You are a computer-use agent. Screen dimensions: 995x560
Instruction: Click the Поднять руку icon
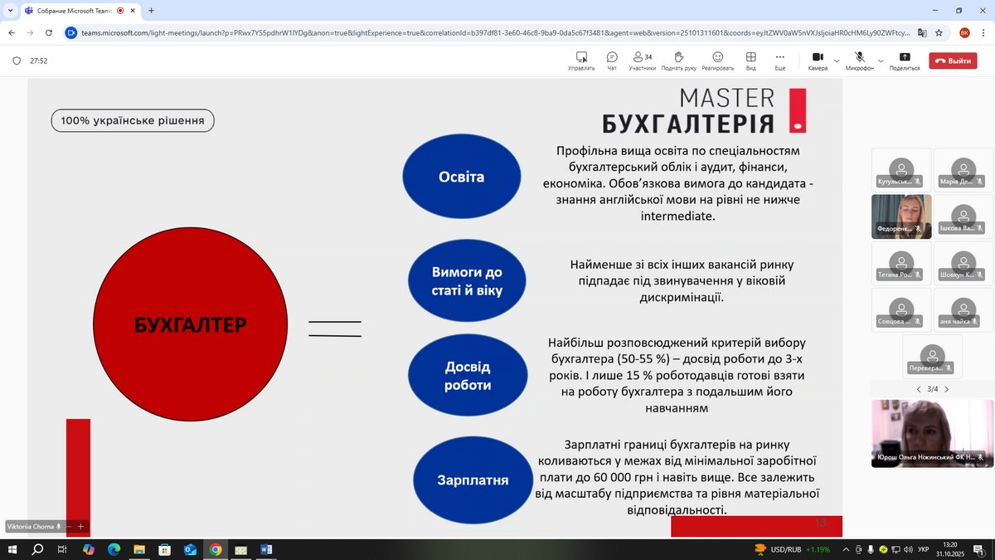tap(679, 60)
